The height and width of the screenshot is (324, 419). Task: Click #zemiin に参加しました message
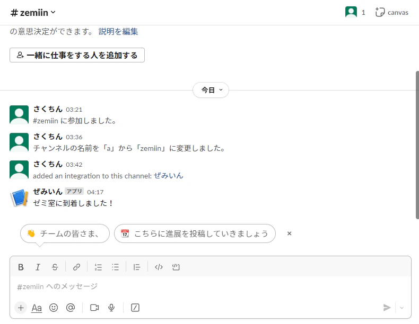(x=75, y=121)
